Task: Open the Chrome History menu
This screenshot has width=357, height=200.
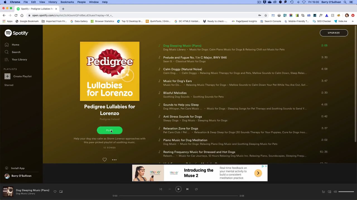Action: pos(53,2)
